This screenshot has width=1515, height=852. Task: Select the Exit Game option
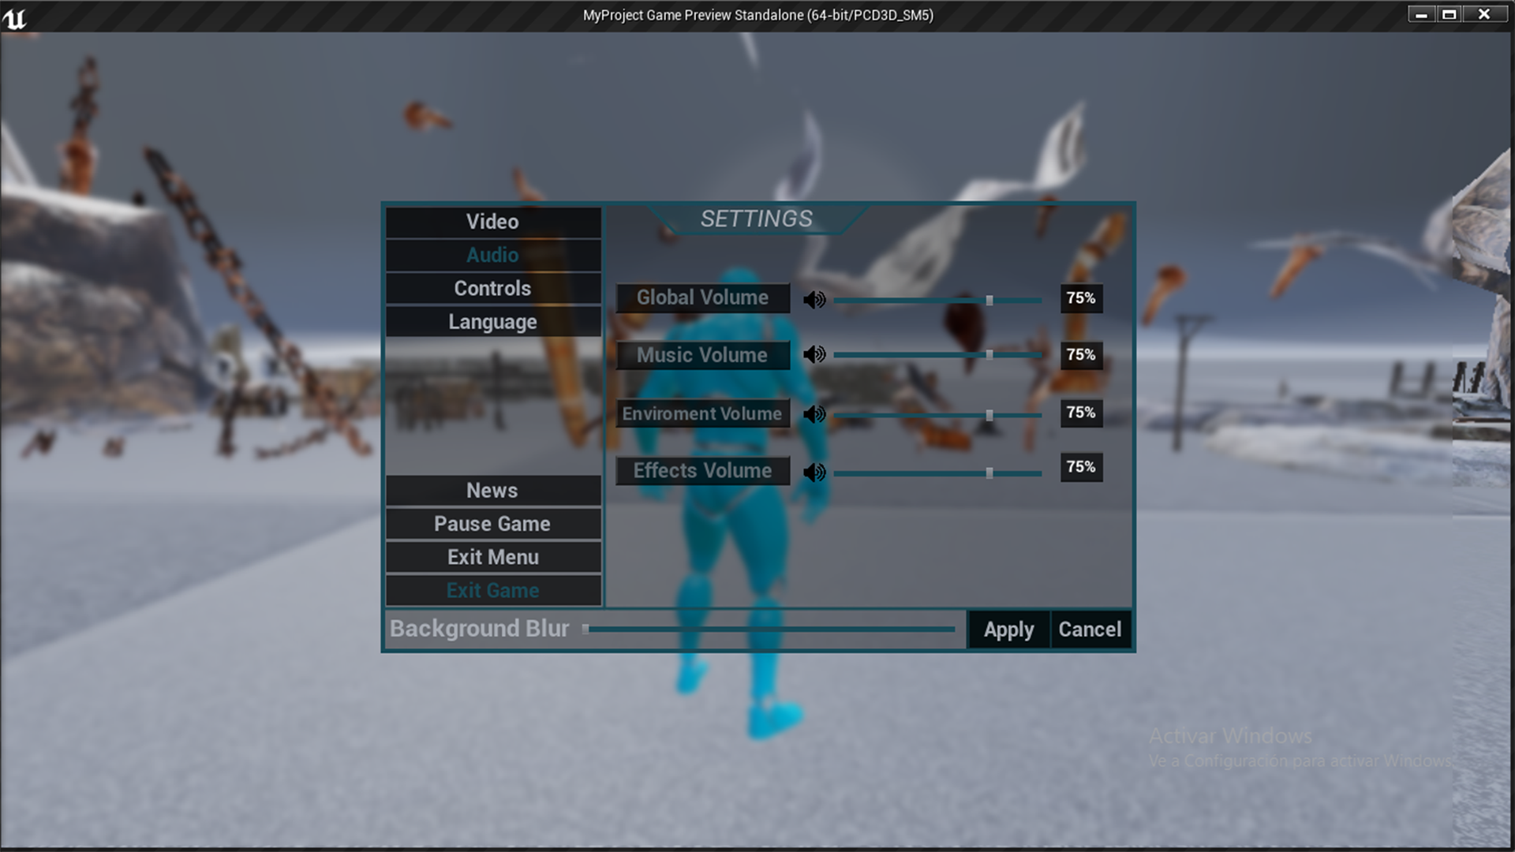pyautogui.click(x=492, y=590)
